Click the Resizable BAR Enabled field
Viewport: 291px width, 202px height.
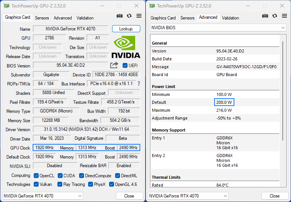(124, 166)
